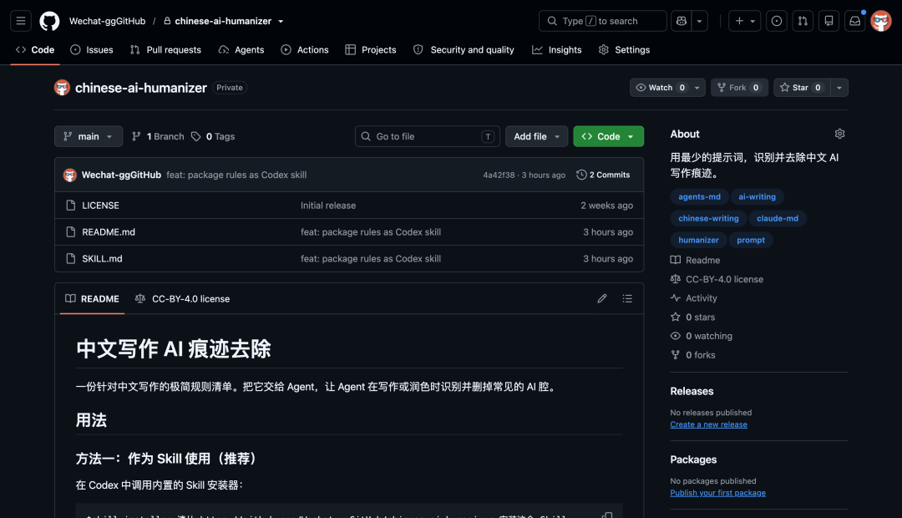Click the agents-md topic tag
Viewport: 902px width, 518px height.
pos(700,197)
